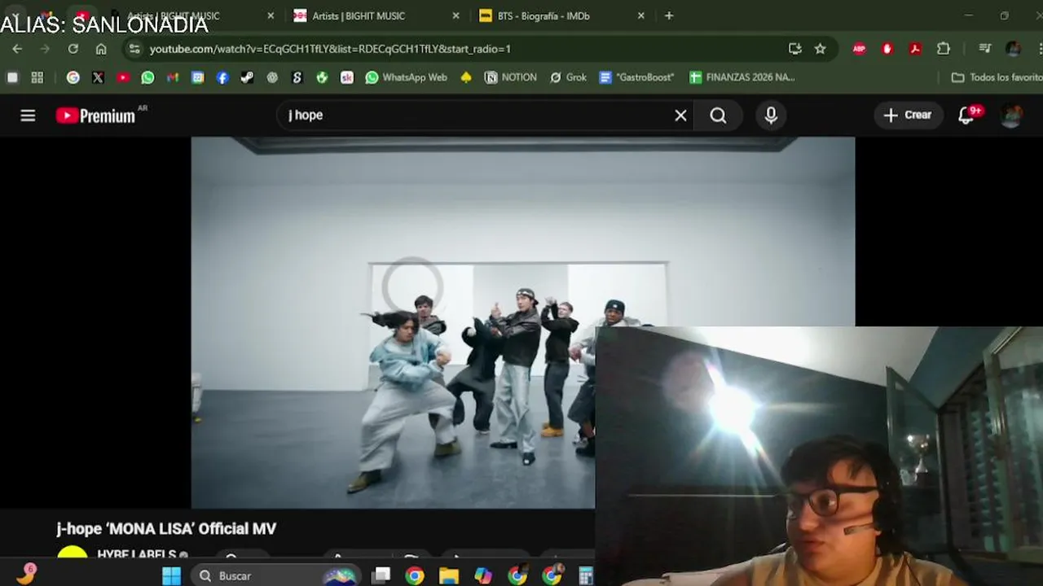
Task: Open YouTube account avatar menu
Action: (1011, 116)
